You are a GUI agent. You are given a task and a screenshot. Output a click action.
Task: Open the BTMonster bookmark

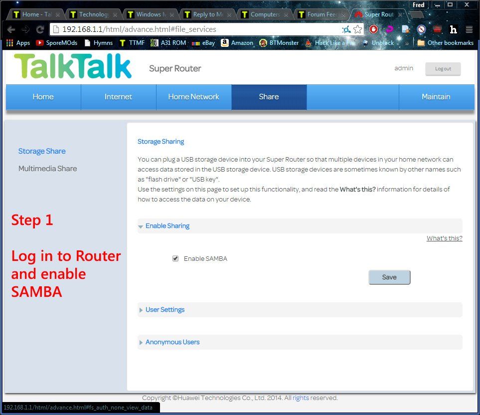click(x=279, y=43)
